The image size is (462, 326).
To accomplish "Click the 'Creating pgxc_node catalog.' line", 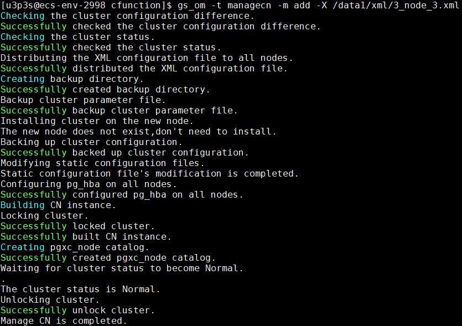I will pos(75,247).
